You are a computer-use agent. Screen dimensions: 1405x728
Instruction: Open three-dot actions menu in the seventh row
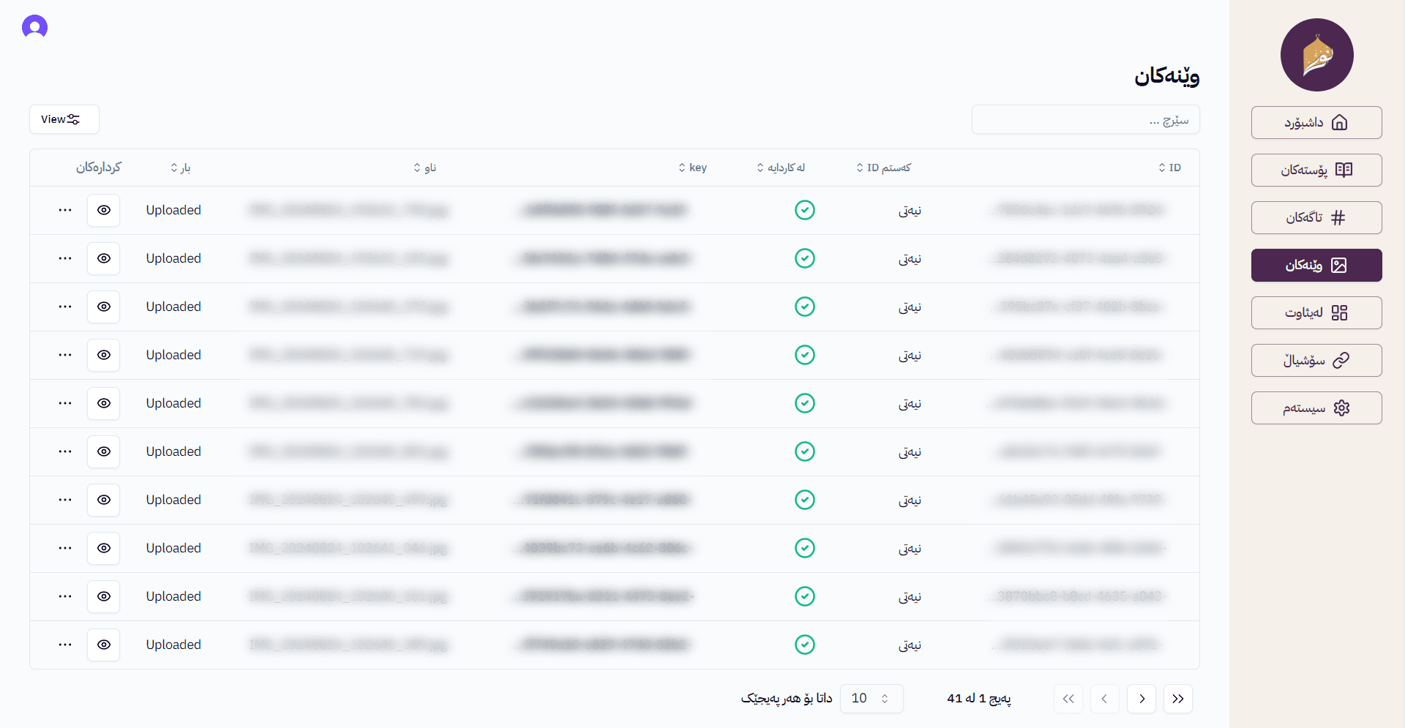click(x=65, y=500)
